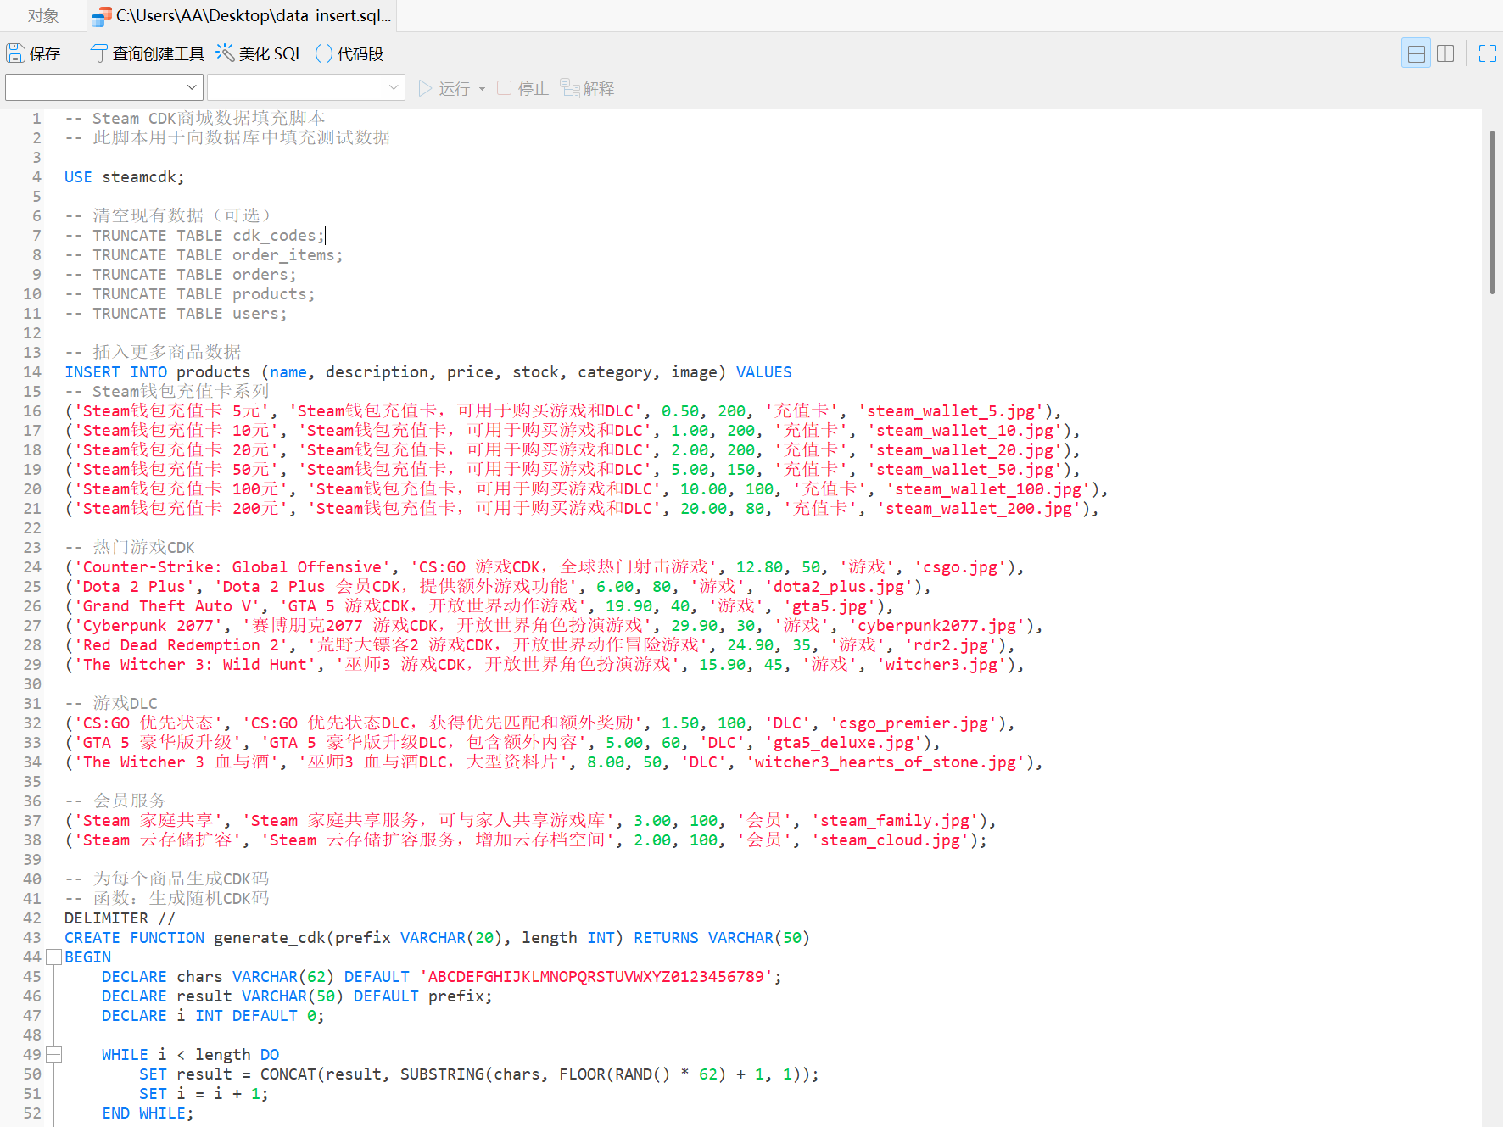Screen dimensions: 1503x1127
Task: Run the query with 运行
Action: (444, 88)
